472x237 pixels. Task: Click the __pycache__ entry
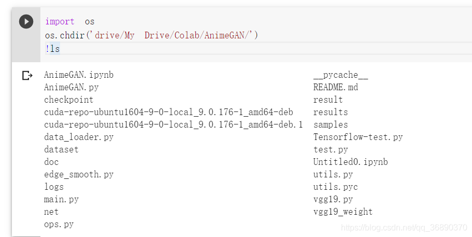(340, 75)
